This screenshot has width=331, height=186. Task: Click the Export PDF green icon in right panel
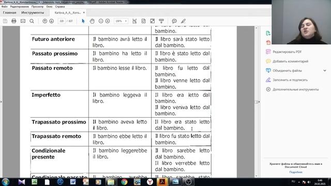click(268, 33)
